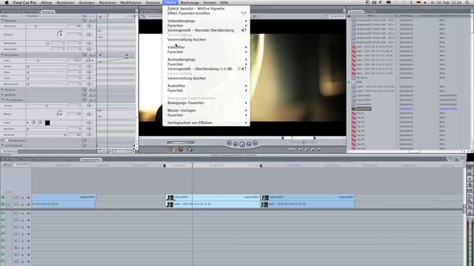Image resolution: width=474 pixels, height=266 pixels.
Task: Open the Audiofilter submenu
Action: (x=206, y=86)
